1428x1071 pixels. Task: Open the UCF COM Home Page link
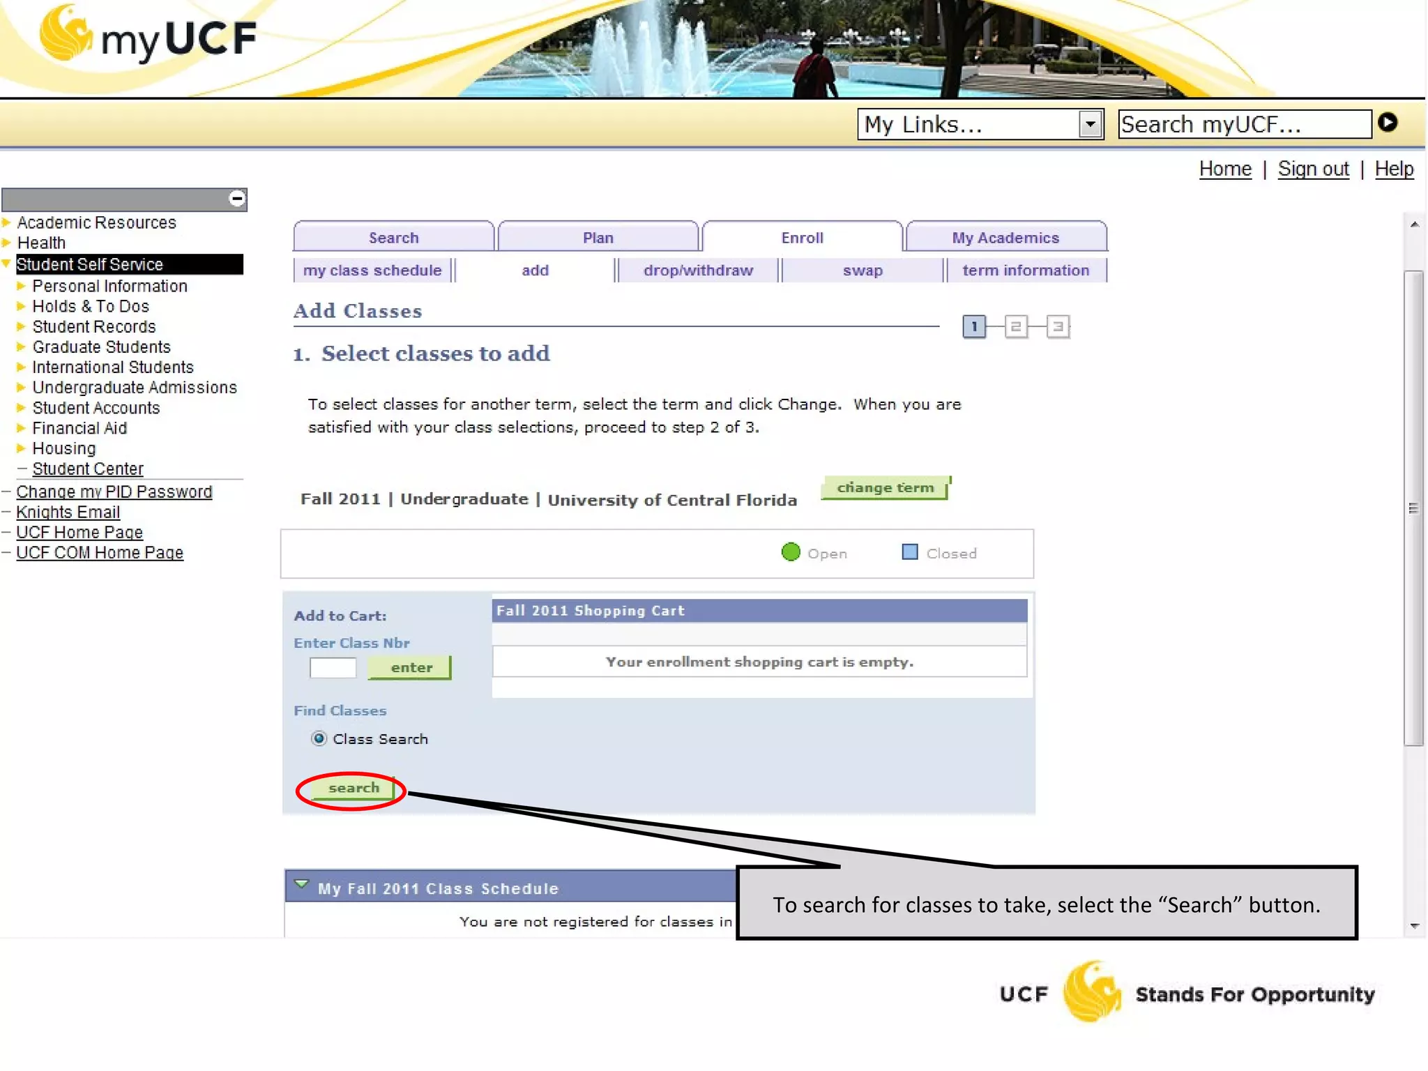[100, 552]
